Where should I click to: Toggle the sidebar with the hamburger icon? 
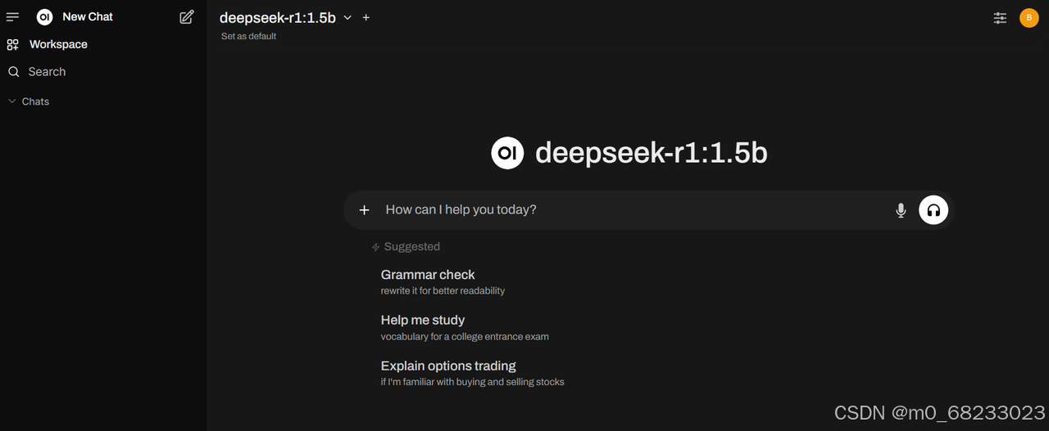12,17
